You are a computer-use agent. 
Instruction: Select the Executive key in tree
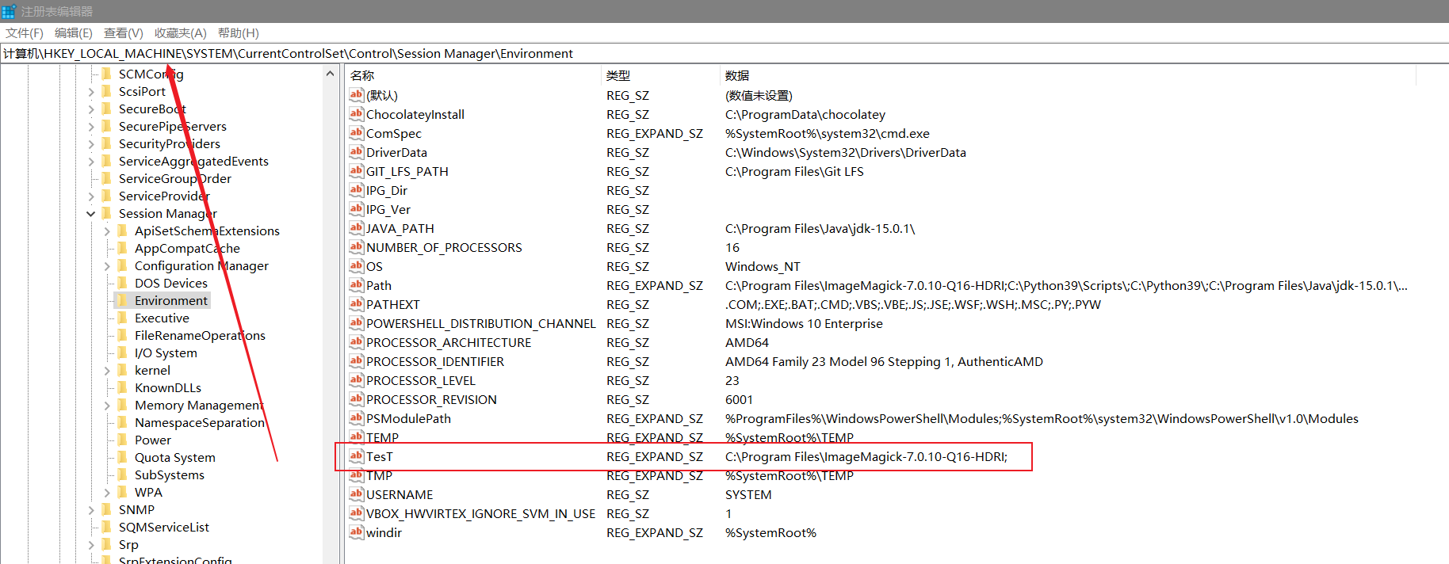tap(162, 318)
